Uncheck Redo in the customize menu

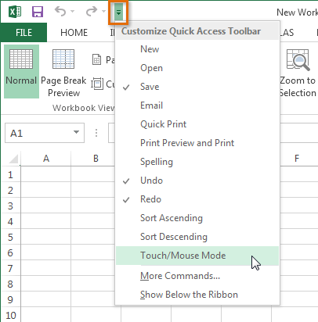197,199
